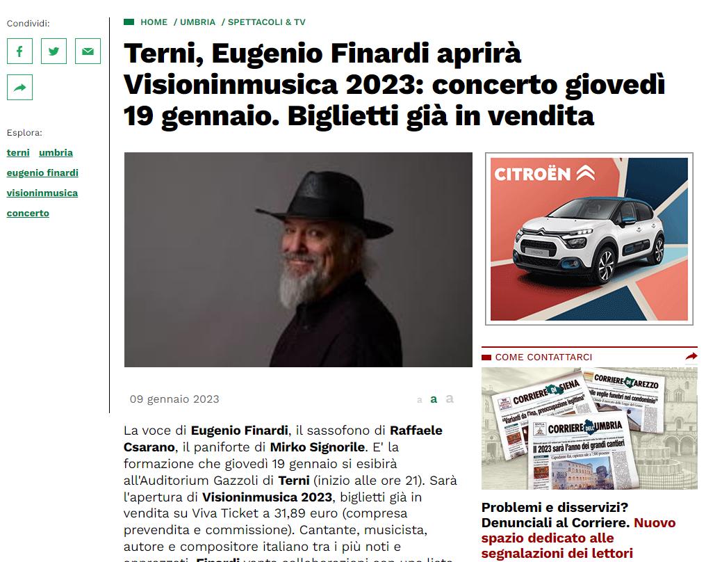706x562 pixels.
Task: Click the green share arrow icon
Action: pos(19,87)
